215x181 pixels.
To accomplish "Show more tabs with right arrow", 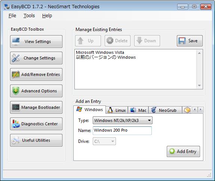I will pyautogui.click(x=200, y=110).
